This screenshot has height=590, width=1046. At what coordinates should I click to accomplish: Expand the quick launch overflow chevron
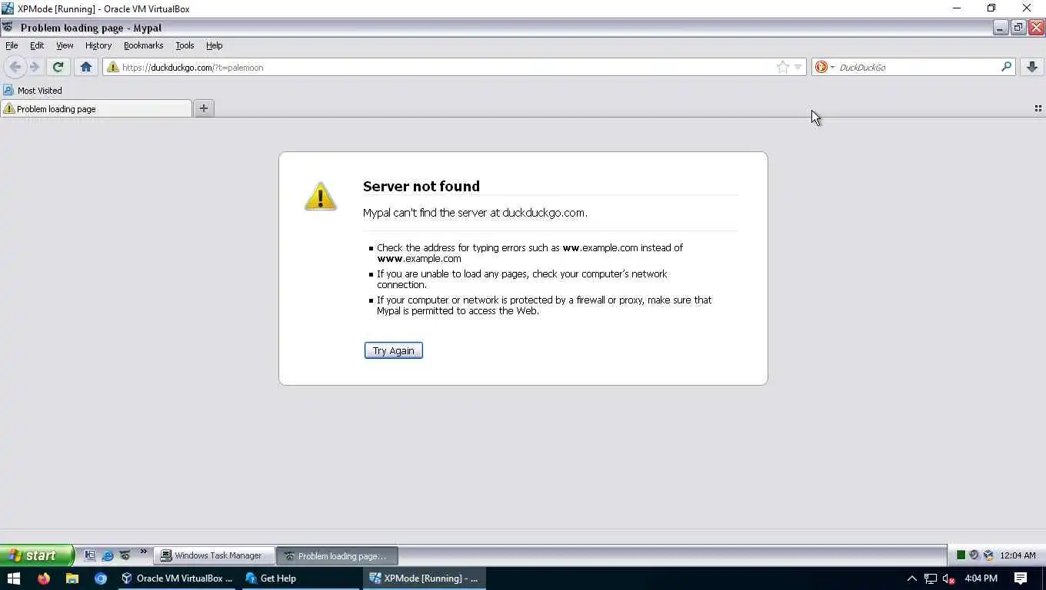[143, 552]
